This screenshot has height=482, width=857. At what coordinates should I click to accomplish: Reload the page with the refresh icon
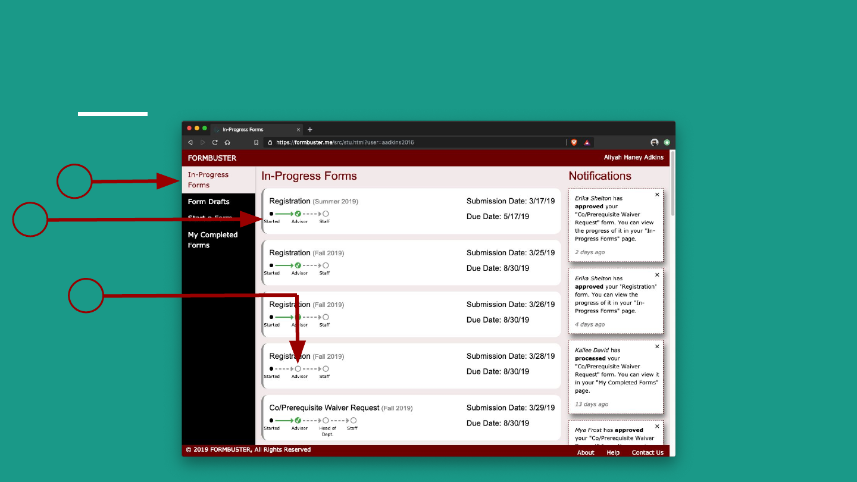click(x=215, y=143)
